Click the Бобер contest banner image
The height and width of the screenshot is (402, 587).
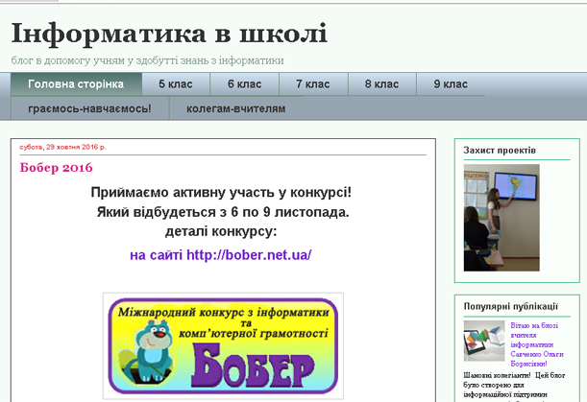[223, 343]
